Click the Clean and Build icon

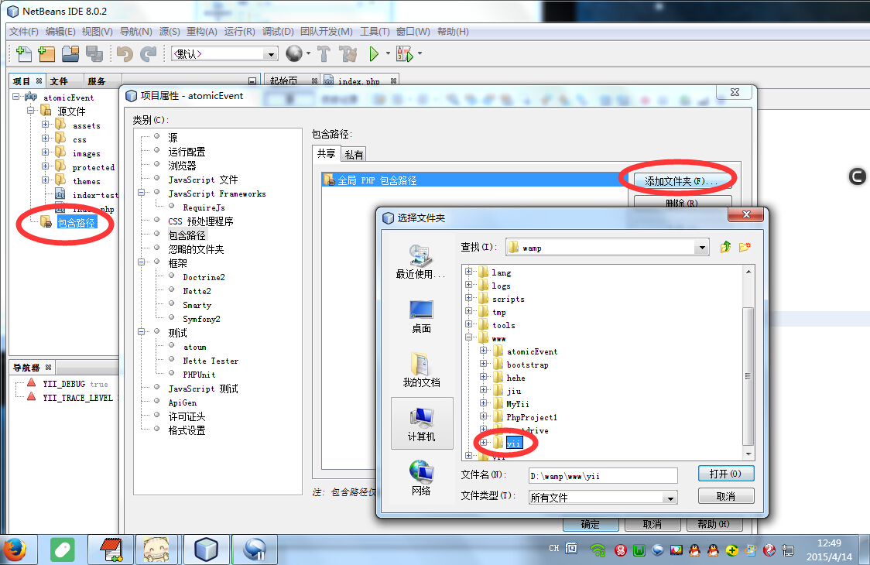[348, 54]
